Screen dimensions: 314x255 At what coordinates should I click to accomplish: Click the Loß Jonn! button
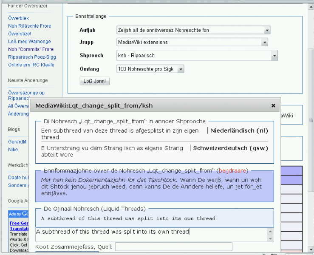[94, 81]
